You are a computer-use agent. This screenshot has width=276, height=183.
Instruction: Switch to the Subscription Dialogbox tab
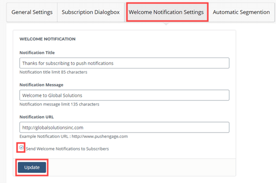pos(91,12)
